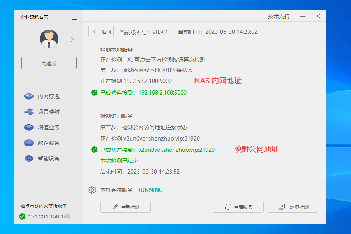Click the user avatar picture
The height and width of the screenshot is (234, 351).
[48, 39]
